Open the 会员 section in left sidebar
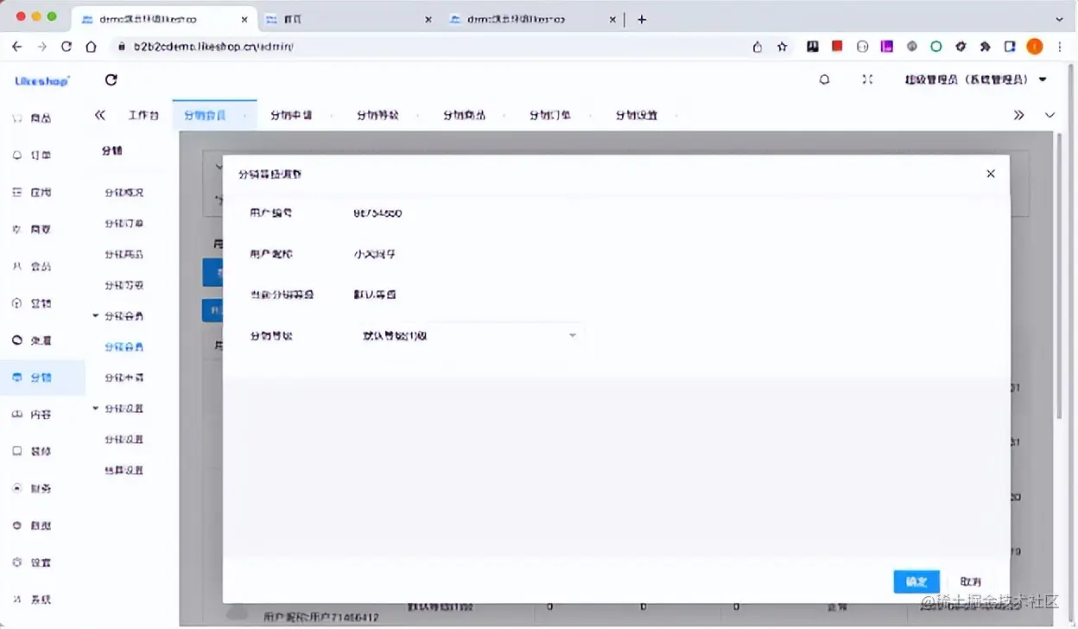Viewport: 1078px width, 629px height. tap(32, 267)
